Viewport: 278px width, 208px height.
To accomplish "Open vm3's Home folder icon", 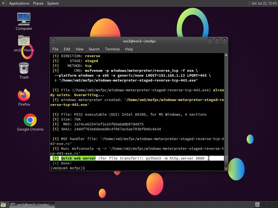I will tap(24, 44).
